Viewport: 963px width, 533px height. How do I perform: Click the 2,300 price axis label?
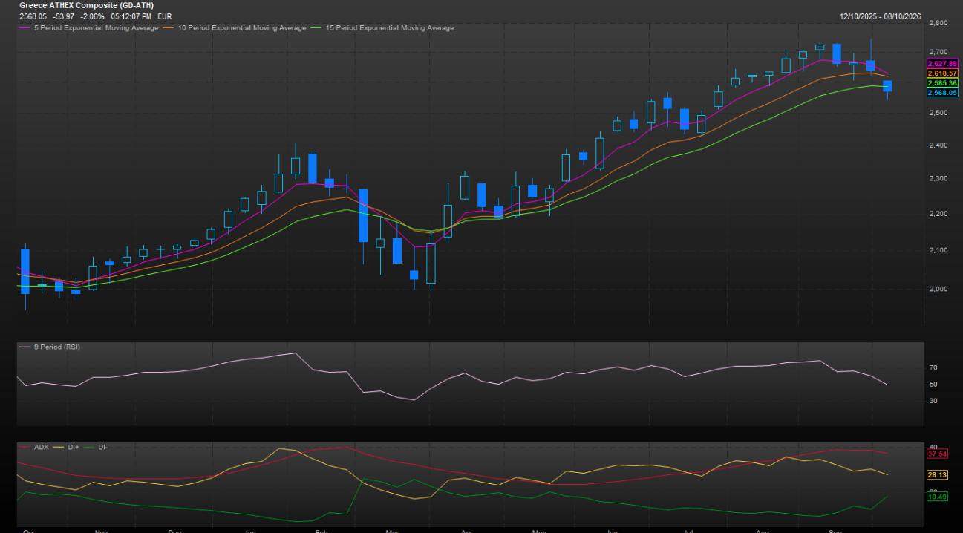click(938, 179)
